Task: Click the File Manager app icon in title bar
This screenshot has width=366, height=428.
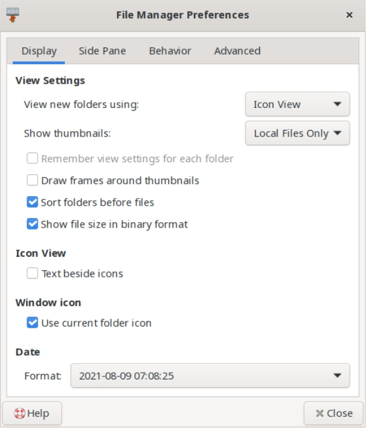Action: click(x=13, y=15)
